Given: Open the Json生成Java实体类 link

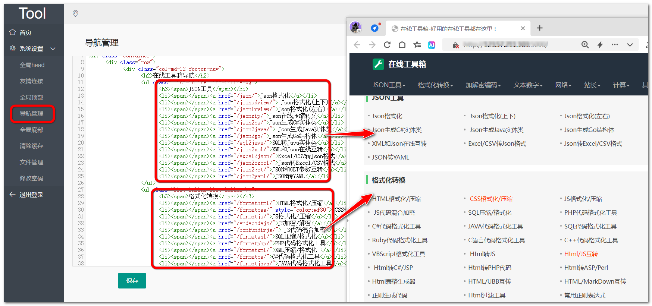Looking at the screenshot, I should click(496, 130).
